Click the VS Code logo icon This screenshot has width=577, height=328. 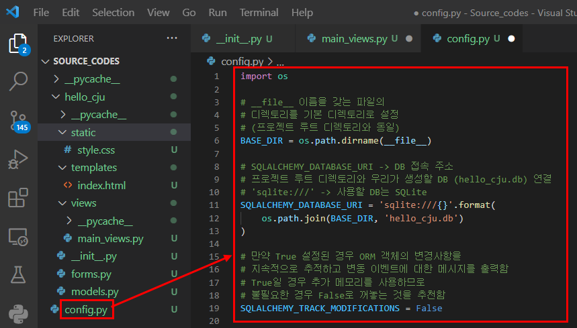pyautogui.click(x=13, y=12)
